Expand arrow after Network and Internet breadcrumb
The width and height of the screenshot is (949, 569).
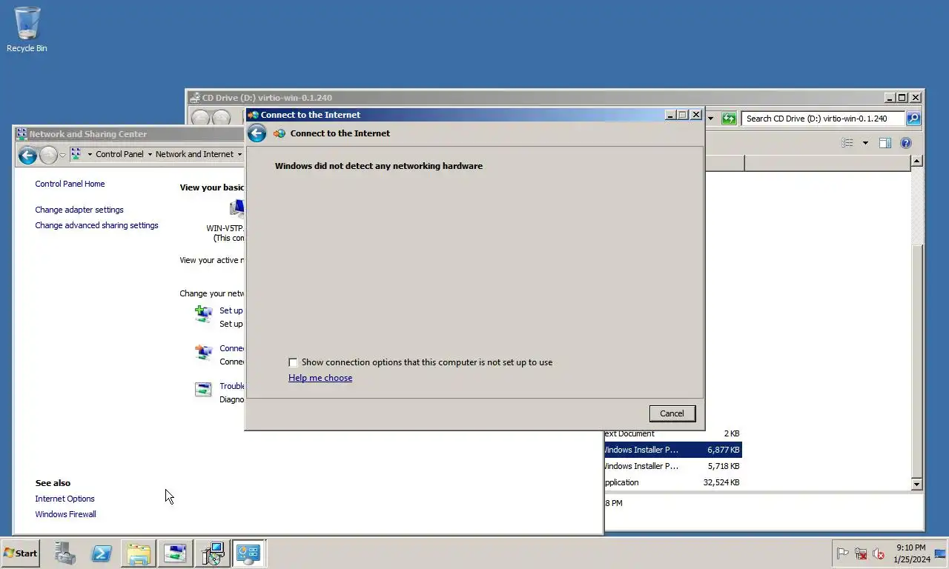[x=239, y=154]
